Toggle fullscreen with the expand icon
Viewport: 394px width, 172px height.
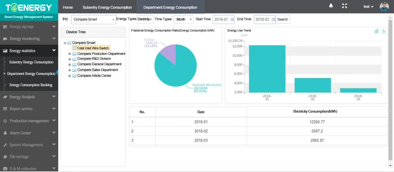coord(345,6)
